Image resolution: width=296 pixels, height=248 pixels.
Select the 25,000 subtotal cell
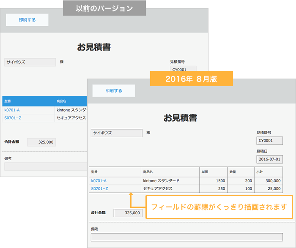268,188
